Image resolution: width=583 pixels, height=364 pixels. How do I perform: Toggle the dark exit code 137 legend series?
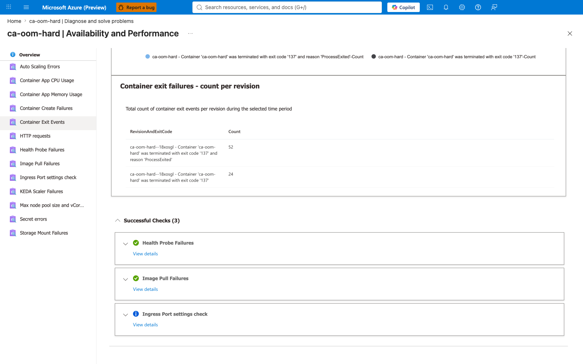pyautogui.click(x=453, y=57)
